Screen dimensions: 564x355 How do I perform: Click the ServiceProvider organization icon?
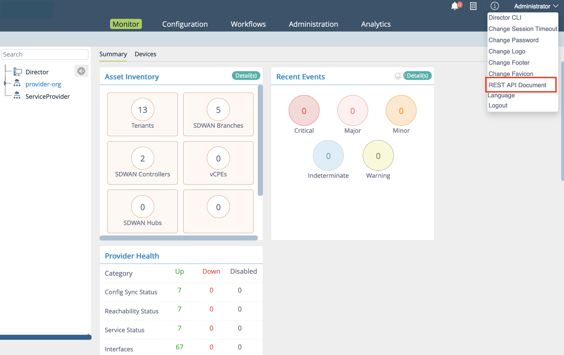(17, 96)
